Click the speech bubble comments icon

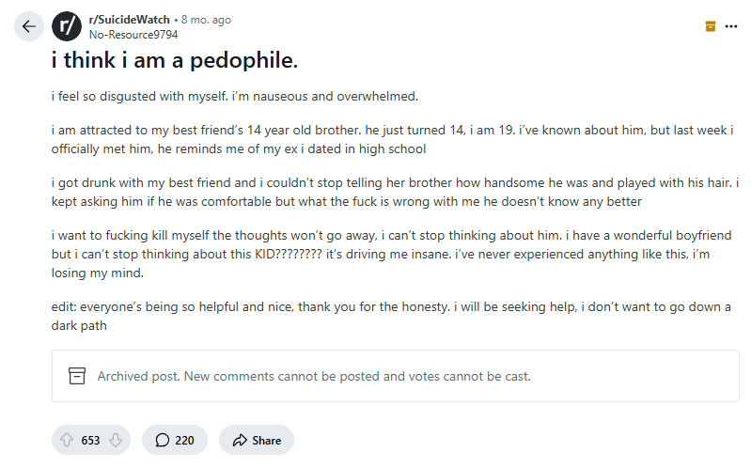pyautogui.click(x=162, y=440)
